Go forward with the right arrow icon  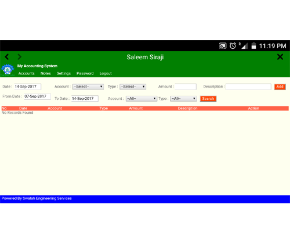[x=19, y=57]
